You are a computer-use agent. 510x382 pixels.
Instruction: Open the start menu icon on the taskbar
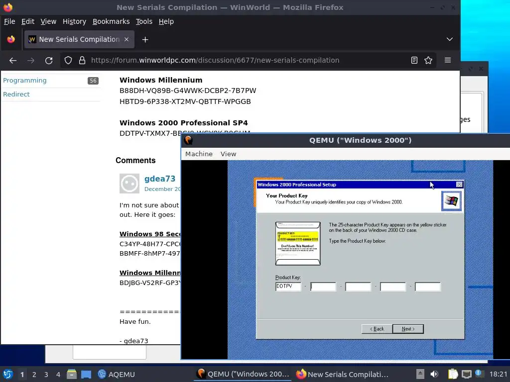pos(8,374)
